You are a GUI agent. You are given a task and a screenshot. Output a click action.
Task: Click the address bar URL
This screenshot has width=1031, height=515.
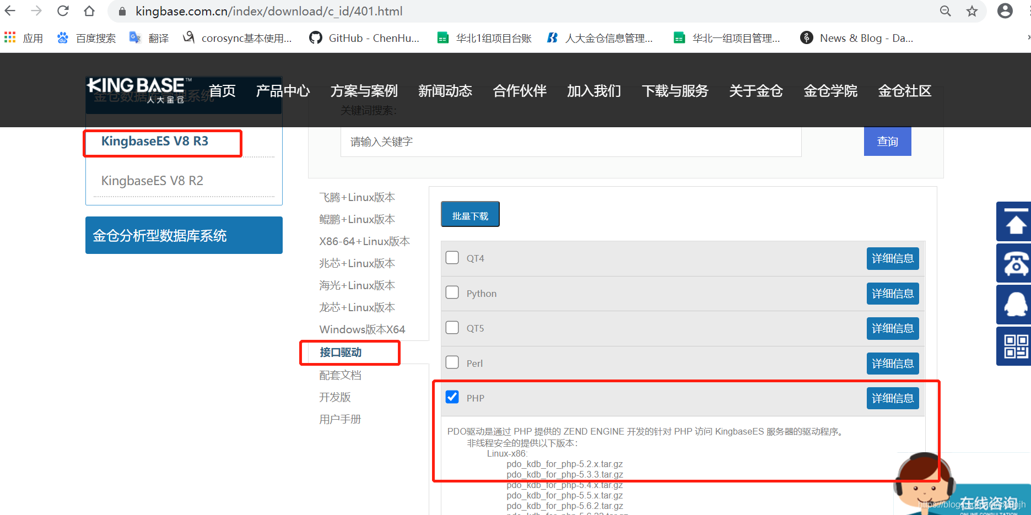269,11
